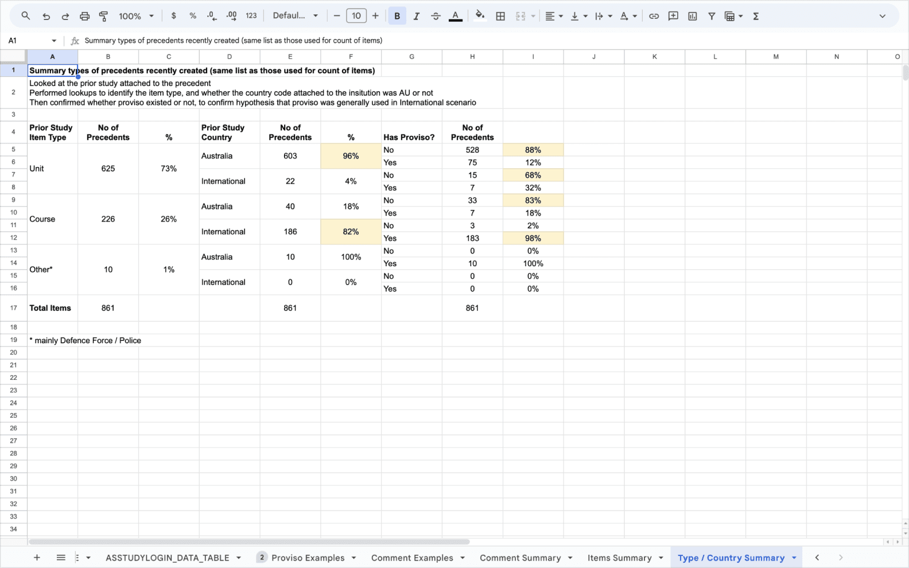Click the Undo arrow icon
Image resolution: width=909 pixels, height=568 pixels.
point(46,16)
